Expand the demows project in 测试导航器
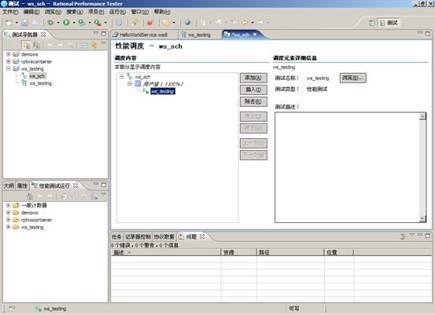 (9, 54)
